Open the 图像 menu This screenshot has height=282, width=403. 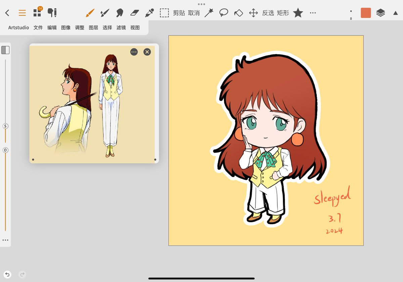(66, 28)
